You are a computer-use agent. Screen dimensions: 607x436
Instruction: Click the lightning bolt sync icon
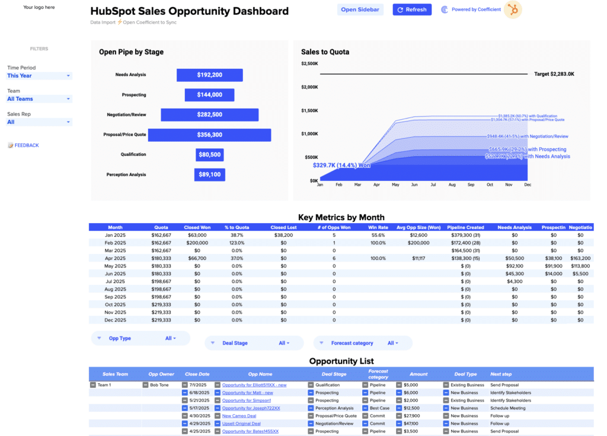tap(120, 22)
